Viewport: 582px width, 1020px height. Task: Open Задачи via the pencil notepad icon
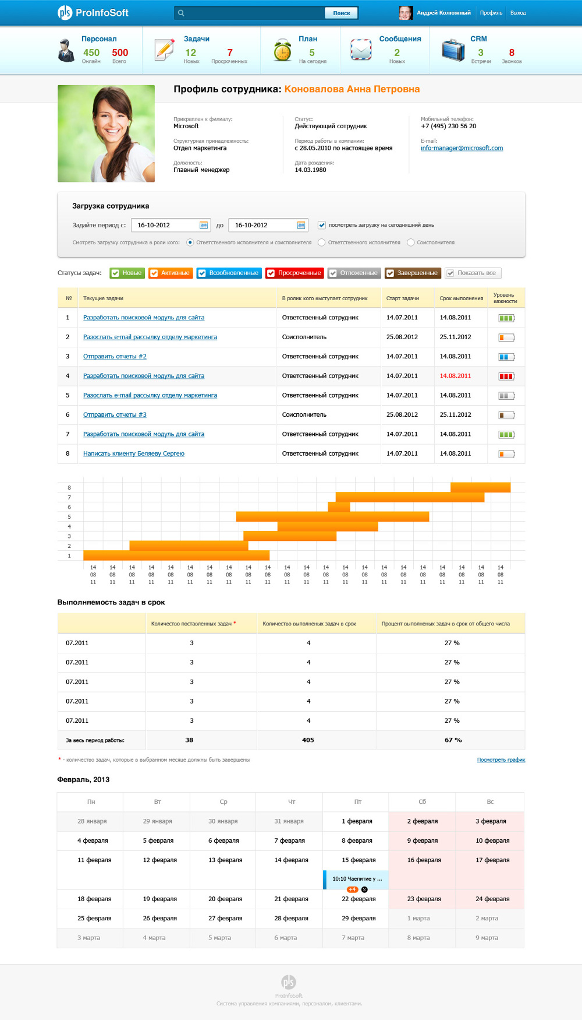tap(165, 50)
